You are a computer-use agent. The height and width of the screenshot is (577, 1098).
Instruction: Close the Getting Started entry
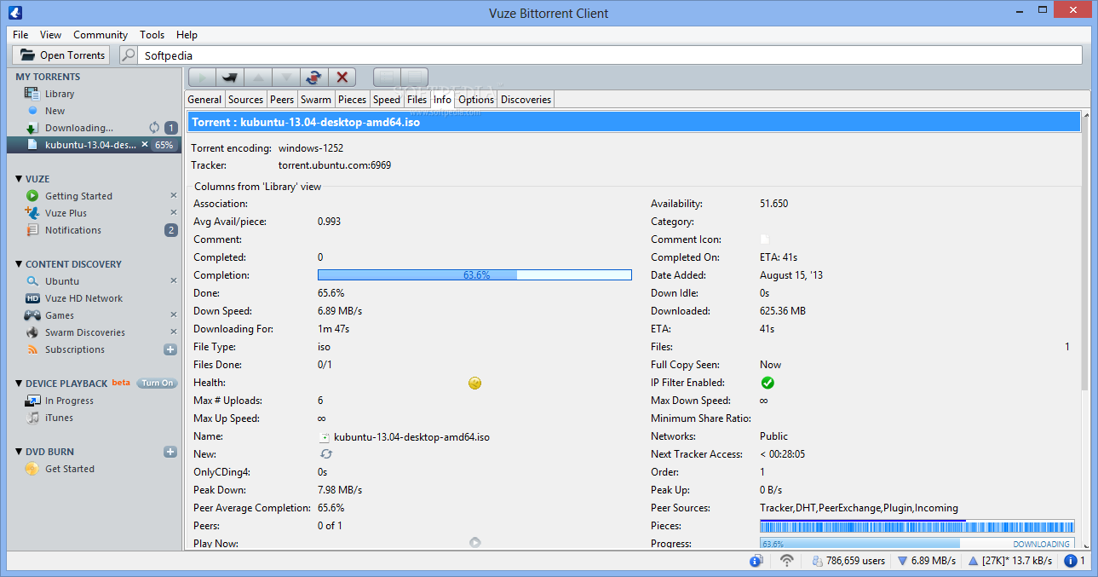pyautogui.click(x=174, y=196)
